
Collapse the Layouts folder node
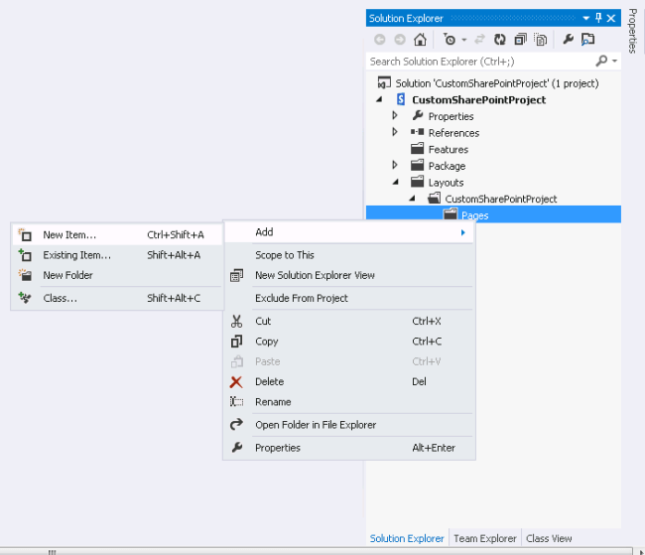point(395,182)
